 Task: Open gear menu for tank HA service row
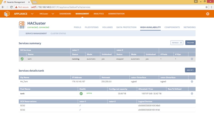coord(192,59)
